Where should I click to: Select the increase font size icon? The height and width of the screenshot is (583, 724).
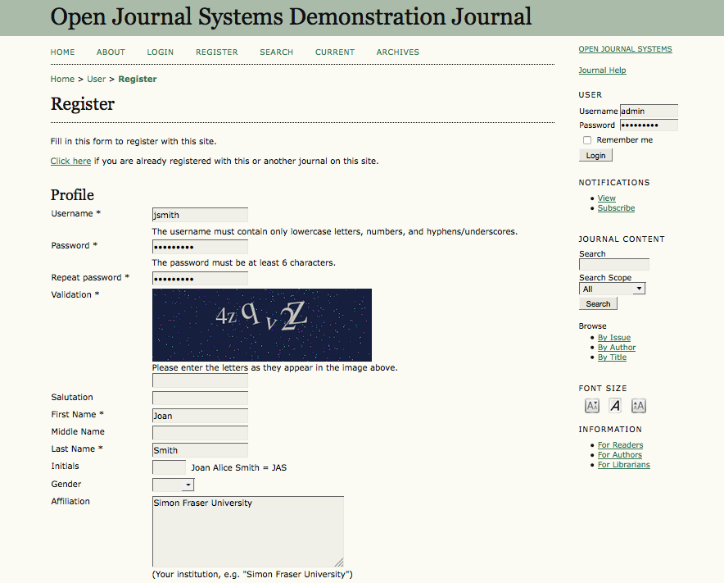pos(638,405)
